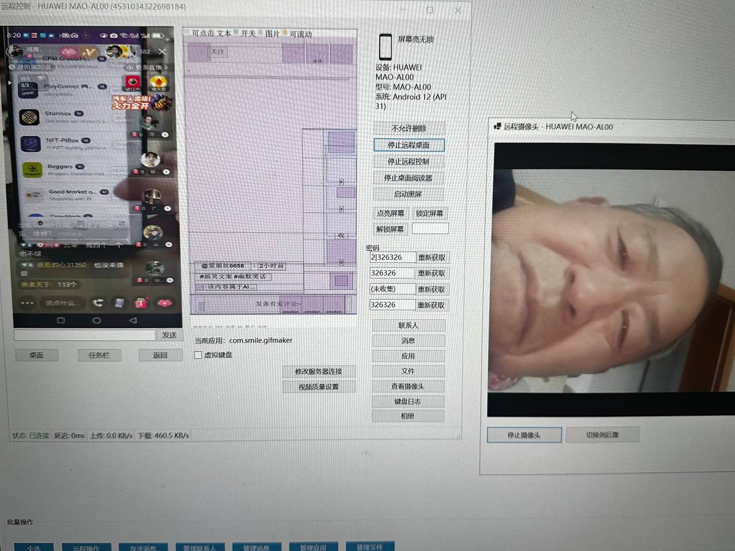Click the 停止远程桌面 button
The image size is (735, 551).
tap(409, 145)
